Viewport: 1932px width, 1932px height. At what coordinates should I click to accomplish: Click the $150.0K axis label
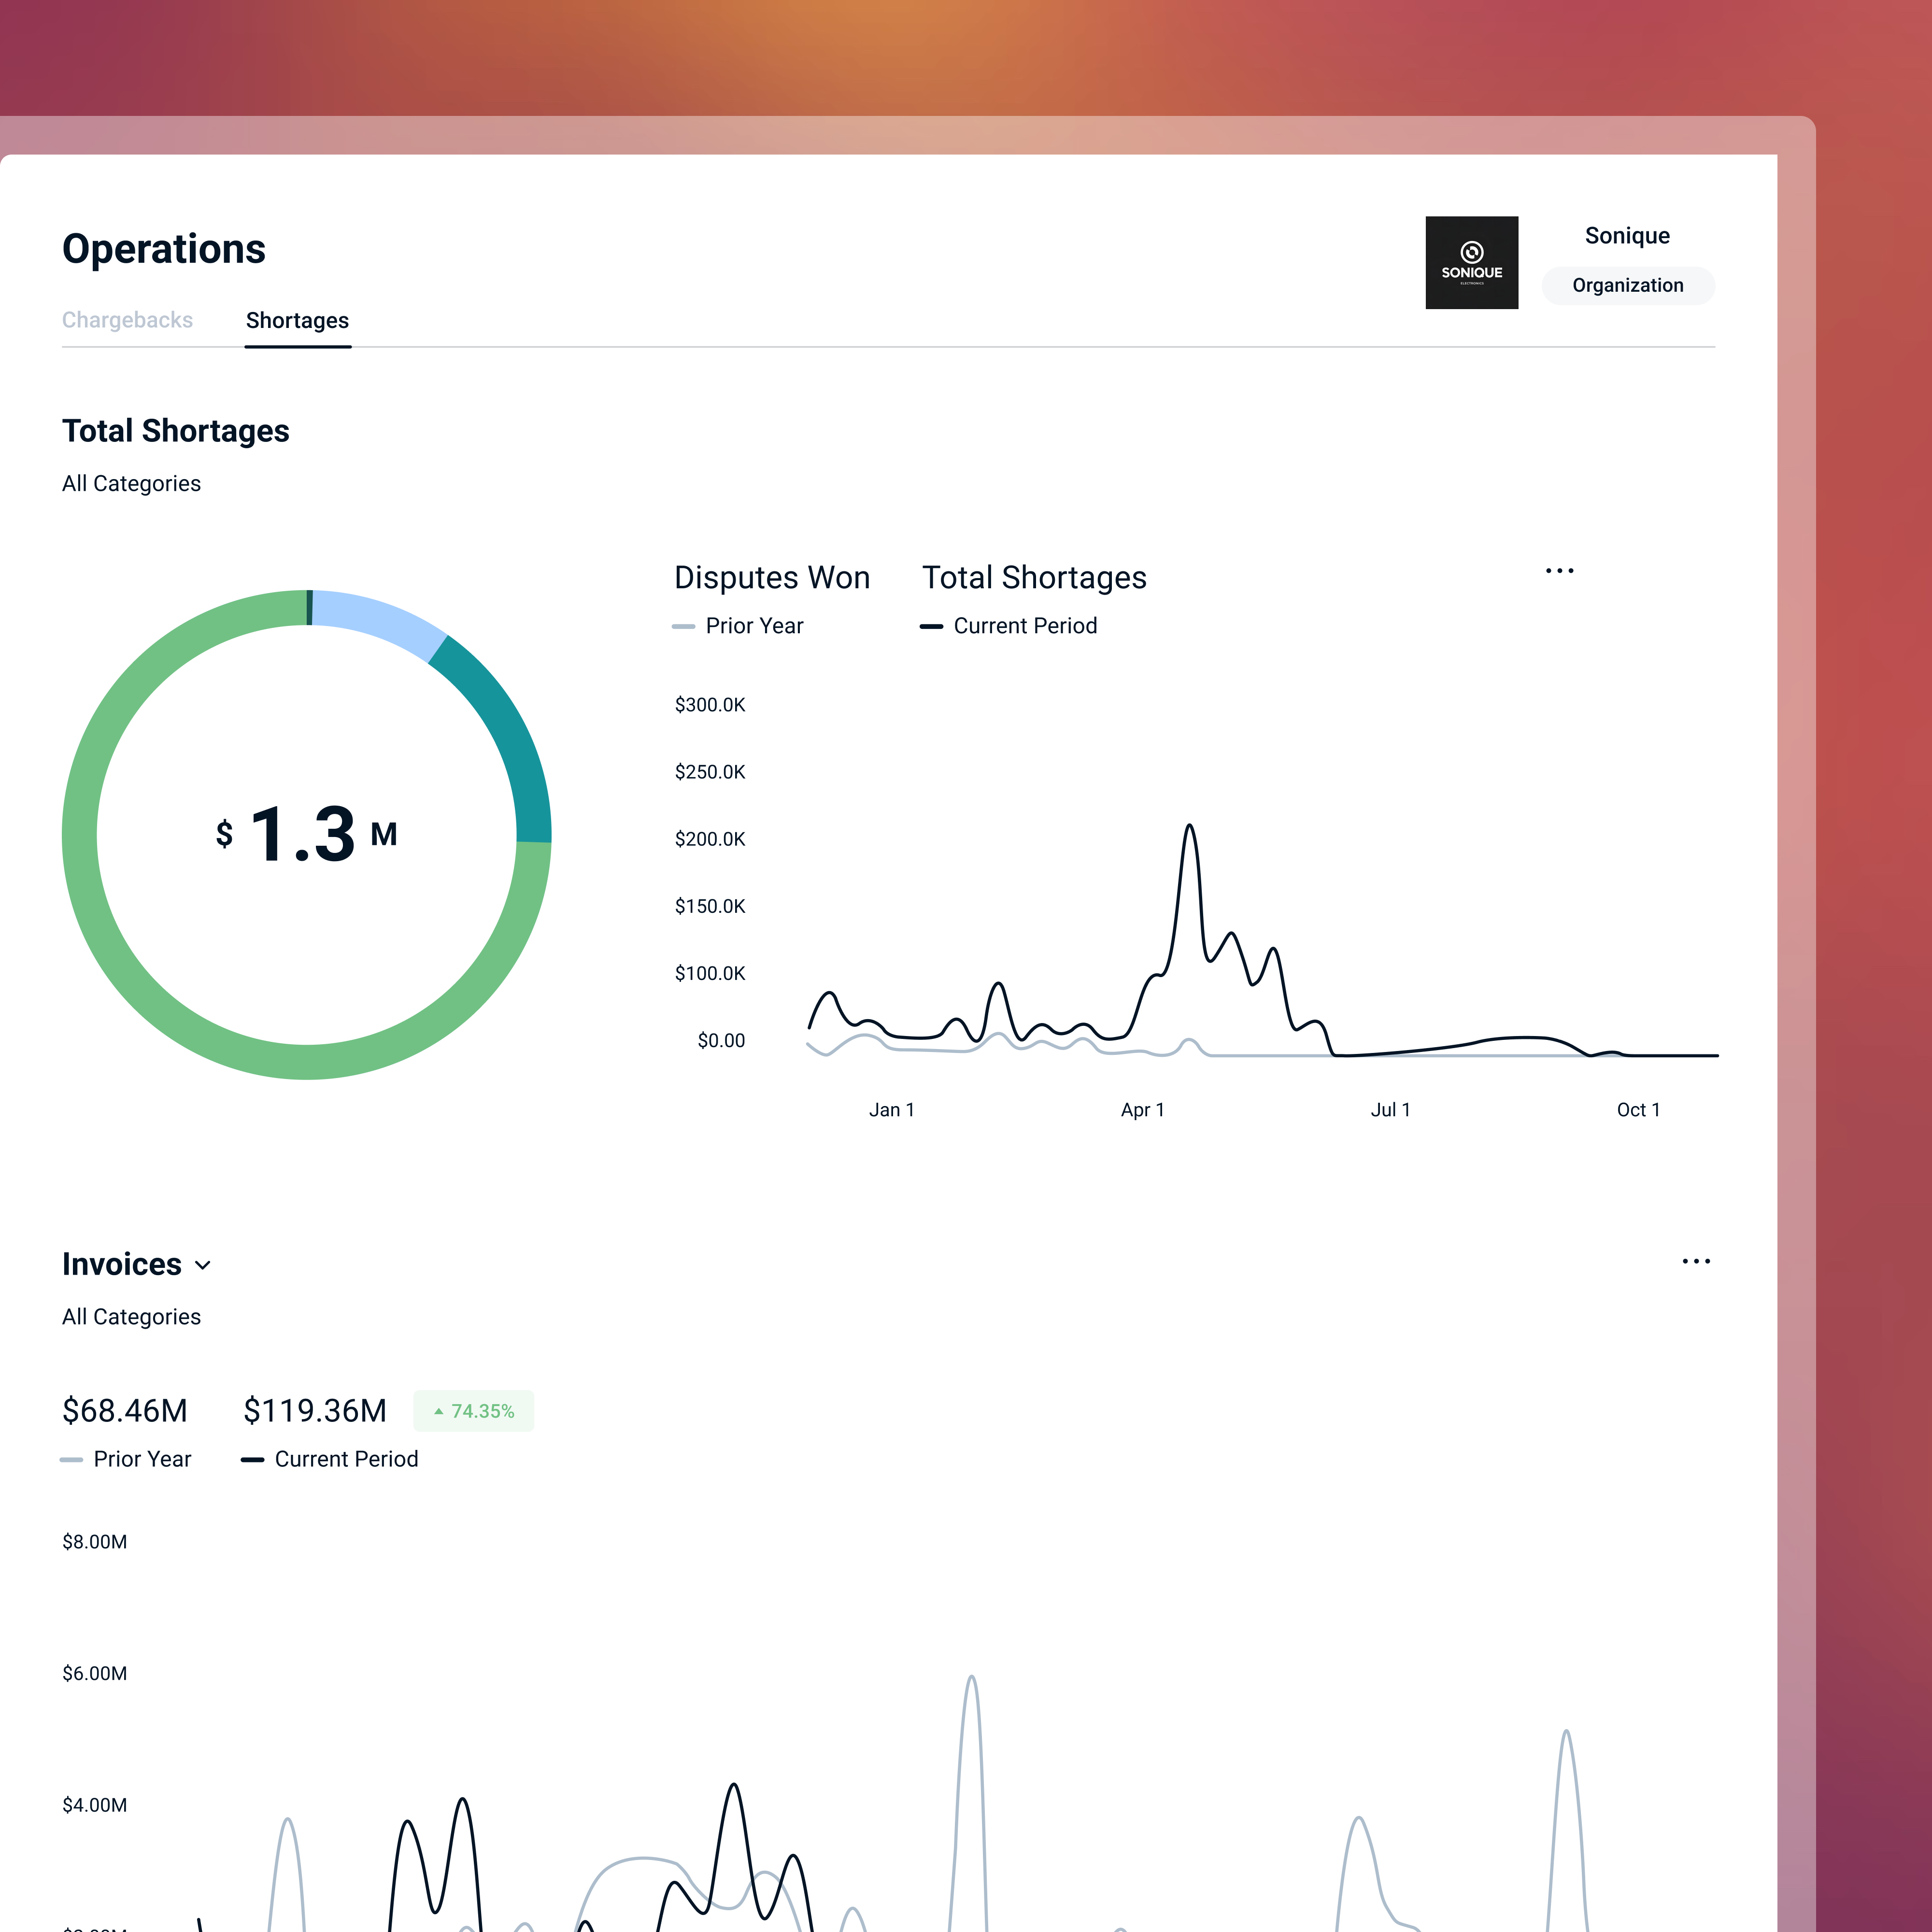pyautogui.click(x=710, y=906)
